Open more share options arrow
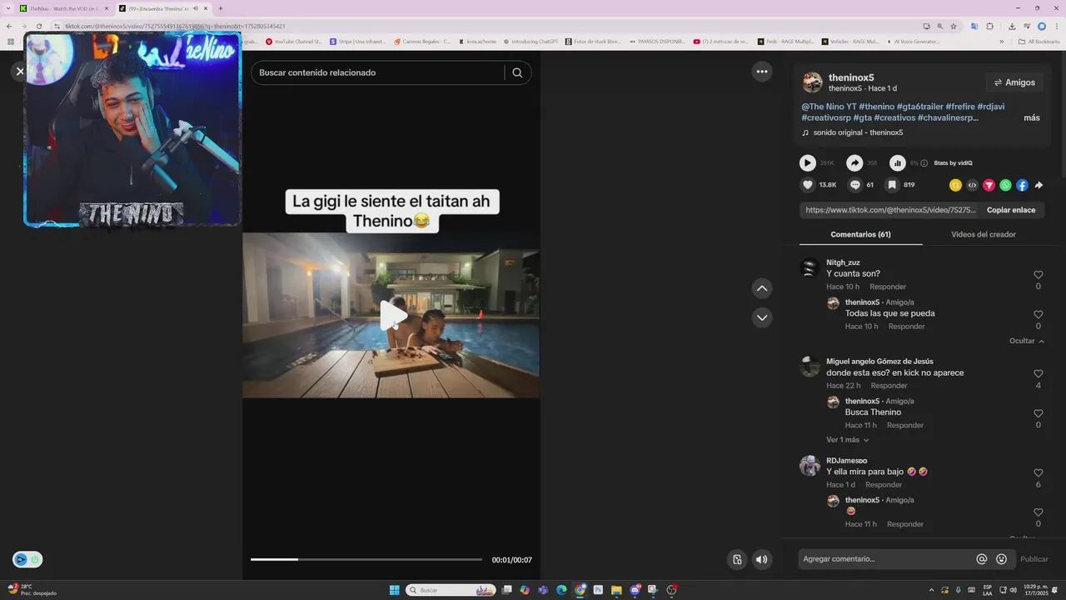Image resolution: width=1066 pixels, height=600 pixels. [1039, 185]
